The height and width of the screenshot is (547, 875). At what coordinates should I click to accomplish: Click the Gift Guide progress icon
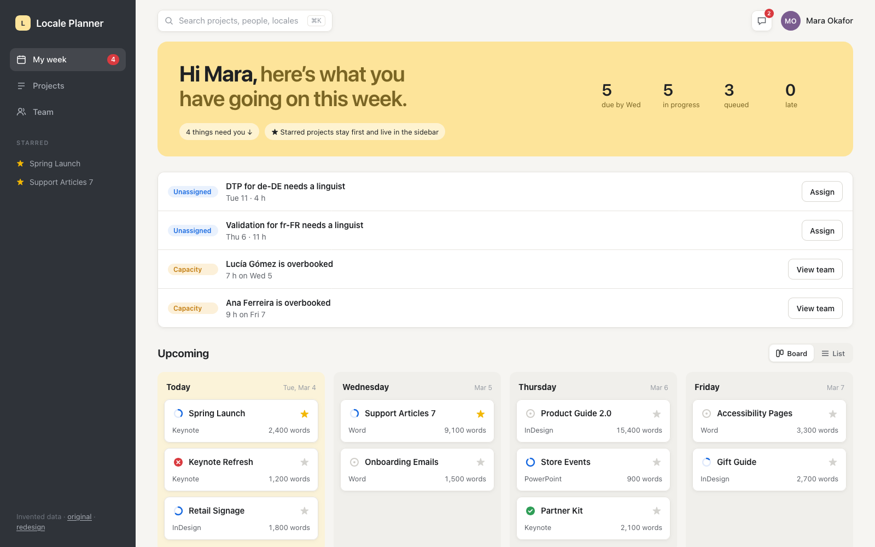pos(707,462)
